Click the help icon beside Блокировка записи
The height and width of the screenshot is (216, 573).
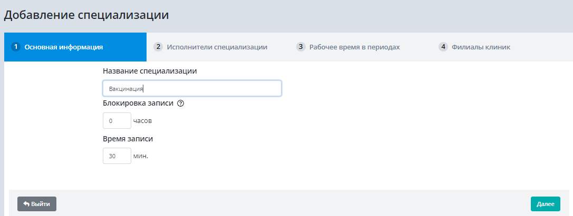click(180, 104)
